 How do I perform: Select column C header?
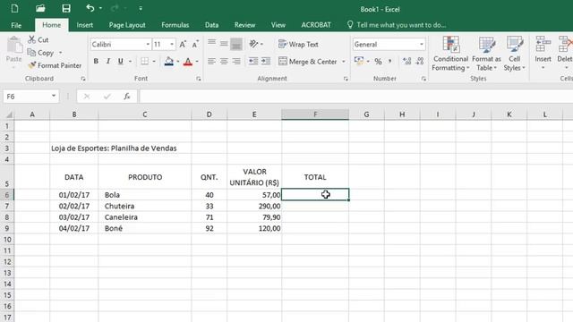tap(145, 114)
